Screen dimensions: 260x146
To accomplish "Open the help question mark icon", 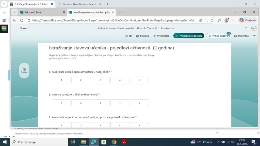I will (x=246, y=28).
